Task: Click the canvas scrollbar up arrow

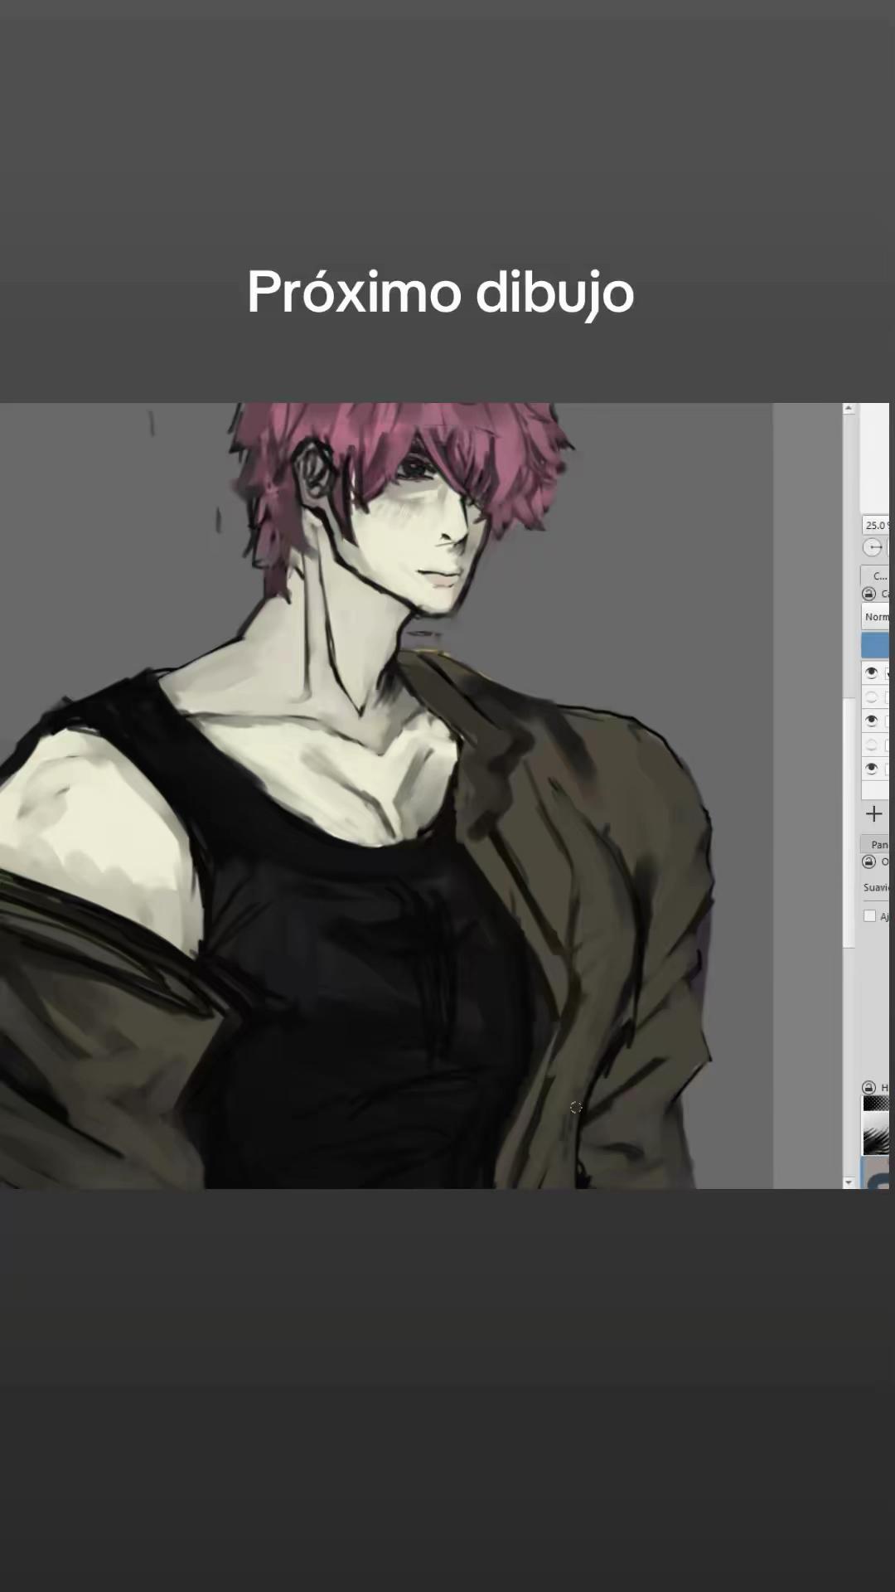Action: (x=849, y=409)
